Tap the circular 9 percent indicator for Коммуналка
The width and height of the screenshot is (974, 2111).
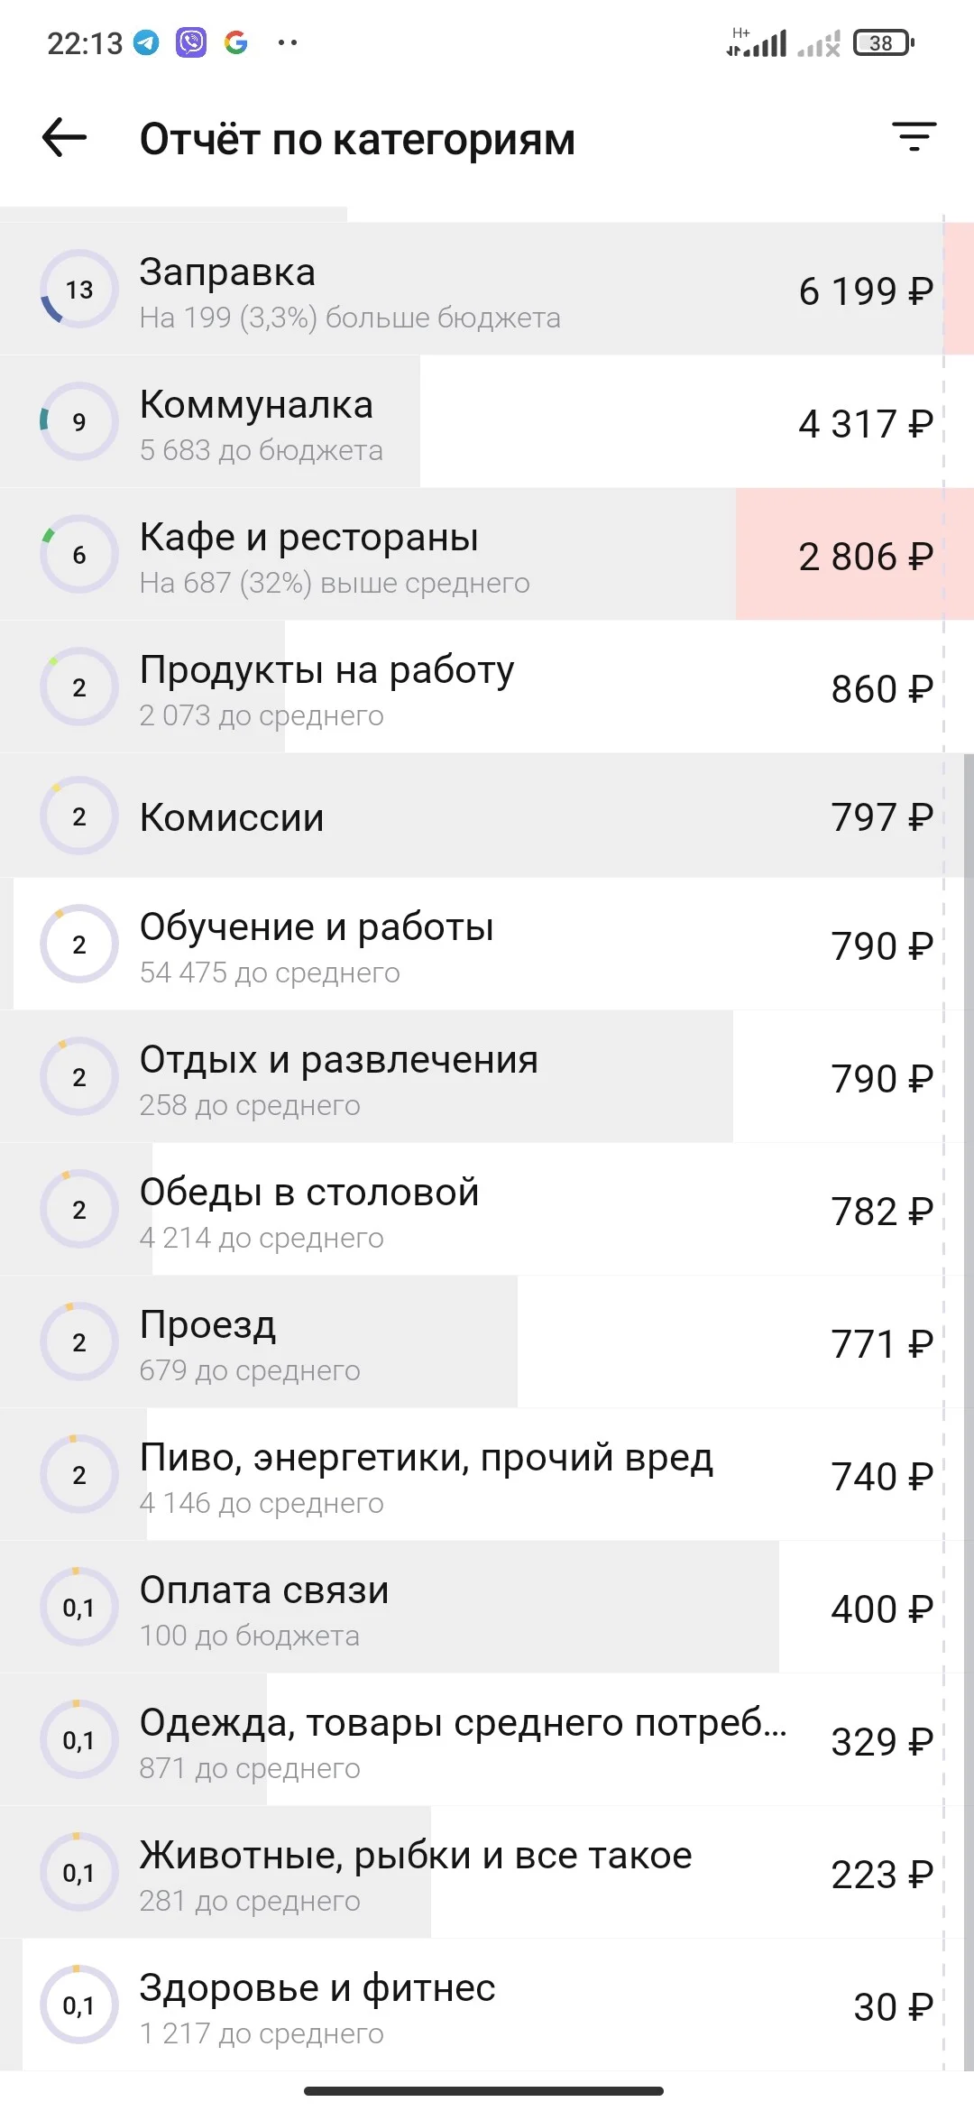pos(79,421)
